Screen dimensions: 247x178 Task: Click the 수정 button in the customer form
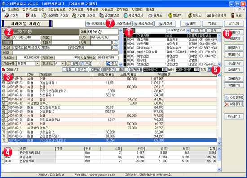tap(86, 63)
